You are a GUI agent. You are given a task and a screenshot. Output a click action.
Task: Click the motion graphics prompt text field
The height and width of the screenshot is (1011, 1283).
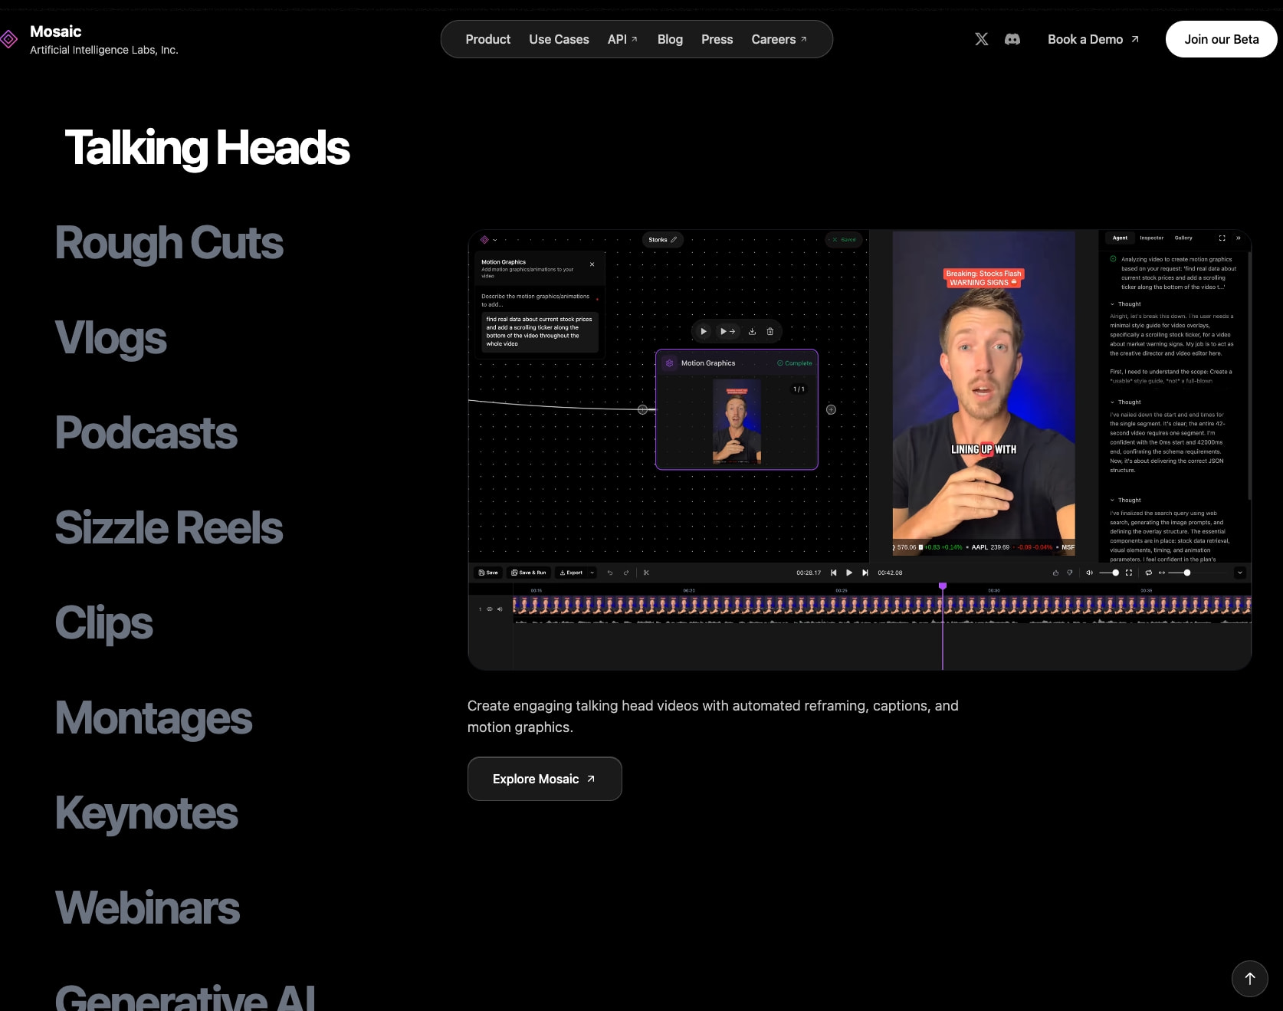540,332
